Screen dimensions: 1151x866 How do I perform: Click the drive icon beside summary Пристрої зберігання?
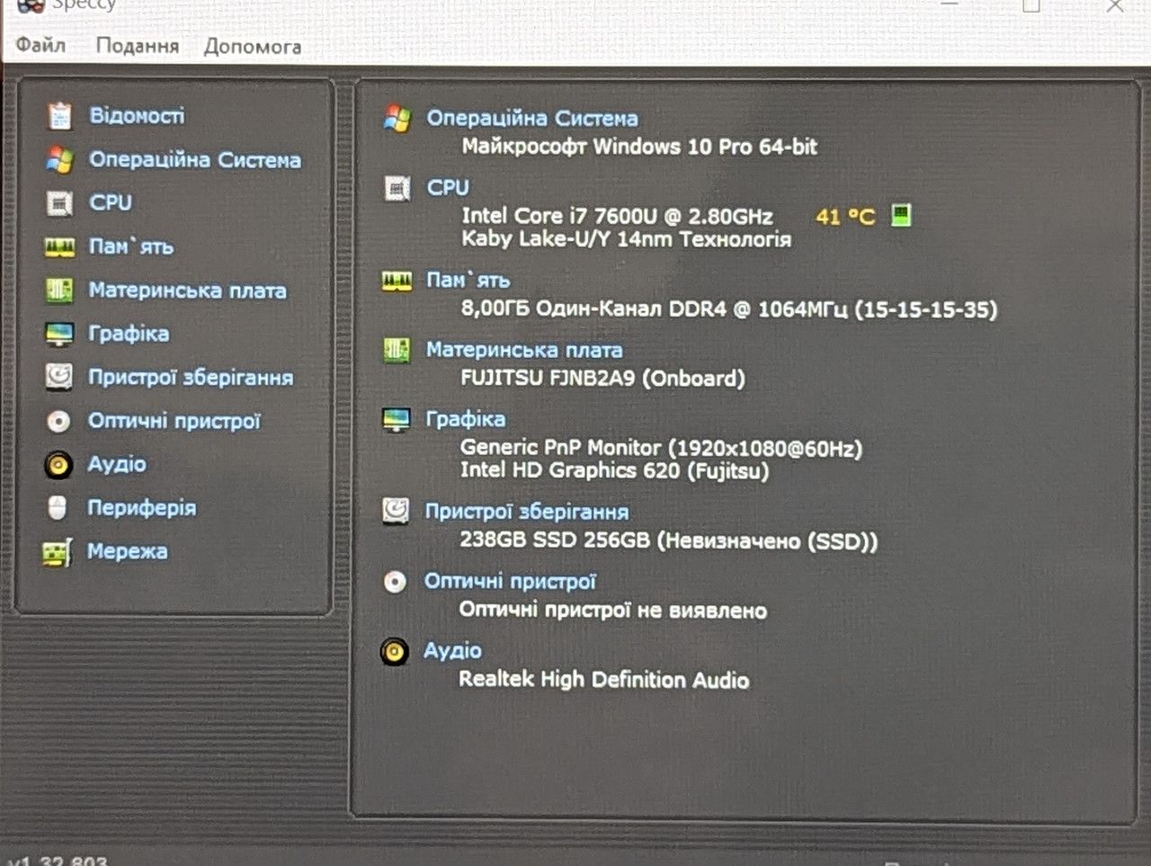[396, 512]
